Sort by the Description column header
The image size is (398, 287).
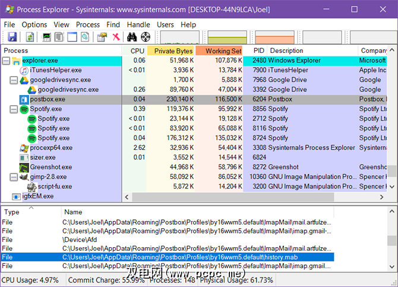312,51
